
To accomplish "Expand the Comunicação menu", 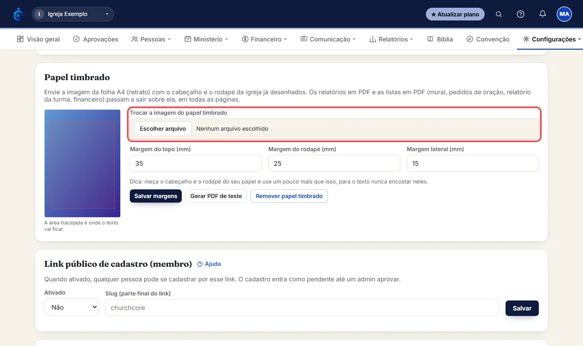I will click(x=328, y=39).
